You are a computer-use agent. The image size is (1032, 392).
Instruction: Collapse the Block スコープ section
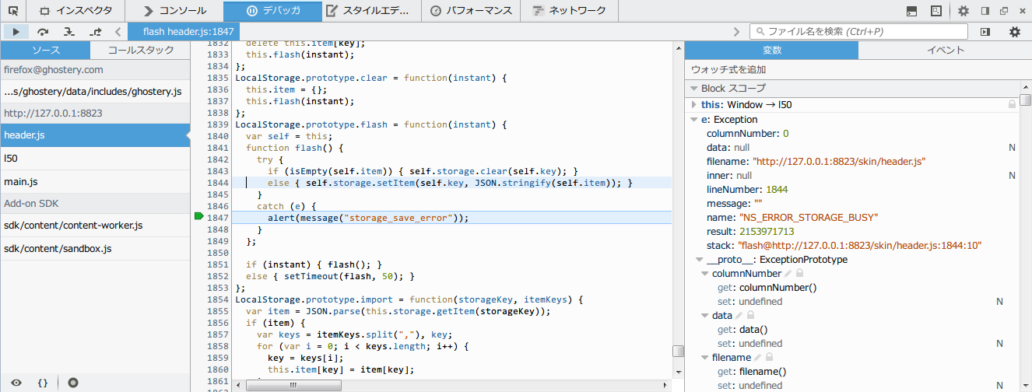(x=693, y=89)
